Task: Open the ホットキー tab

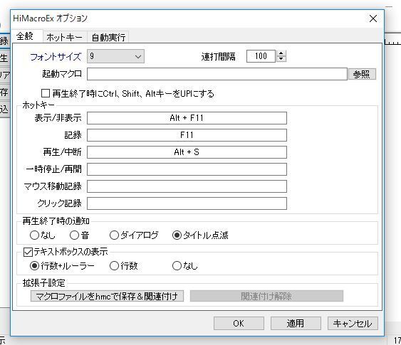Action: [x=65, y=37]
